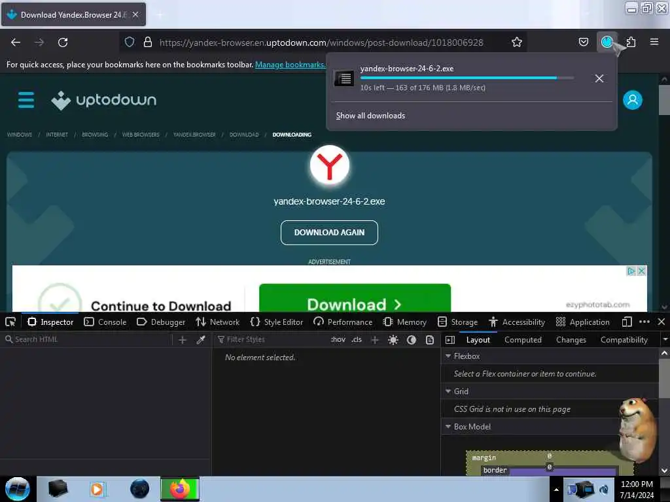This screenshot has height=502, width=670.
Task: Focus the Search HTML field
Action: tap(88, 340)
